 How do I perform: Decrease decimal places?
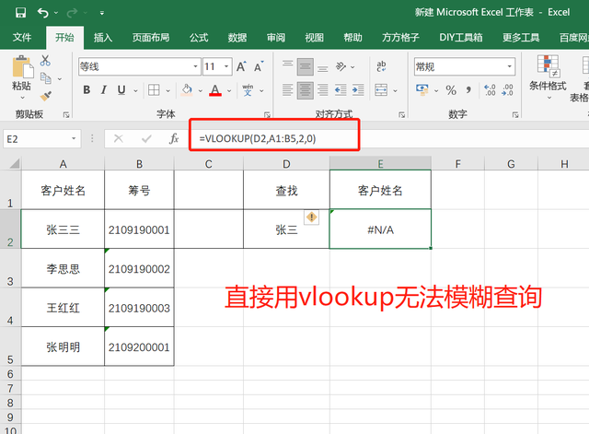(x=507, y=90)
